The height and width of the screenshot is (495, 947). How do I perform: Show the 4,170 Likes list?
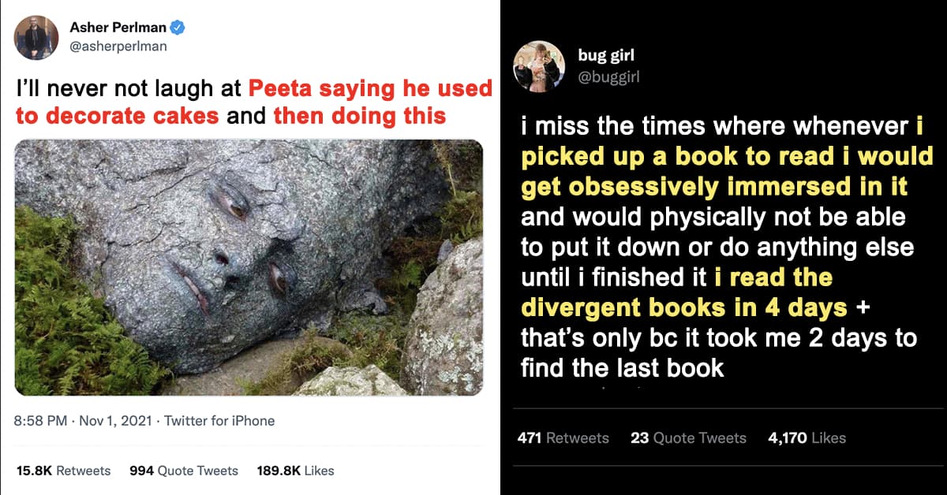point(807,438)
